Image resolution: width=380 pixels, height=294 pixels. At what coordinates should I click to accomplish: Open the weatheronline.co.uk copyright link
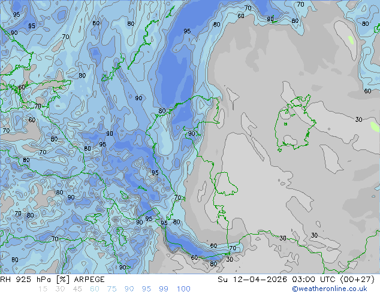point(330,289)
